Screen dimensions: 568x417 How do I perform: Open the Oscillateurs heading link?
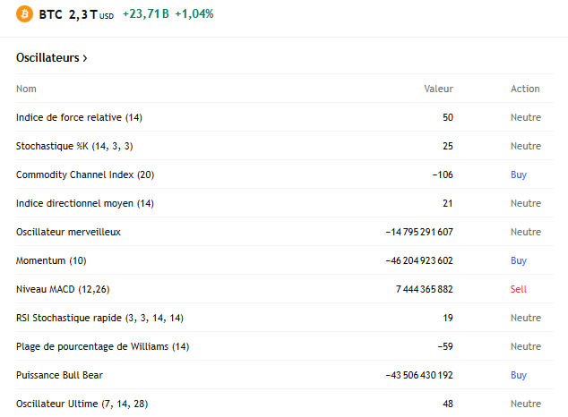click(x=47, y=58)
